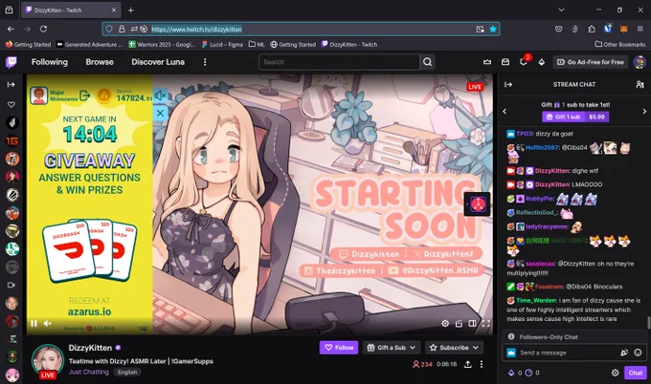Open sidebar video camera icon
Screen dimensions: 651x384
pyautogui.click(x=11, y=285)
